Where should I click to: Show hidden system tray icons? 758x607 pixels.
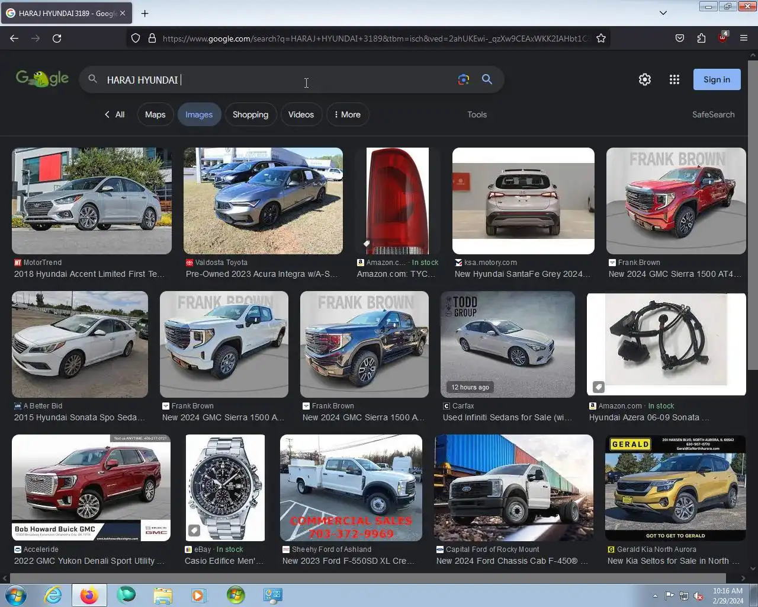[x=655, y=596]
